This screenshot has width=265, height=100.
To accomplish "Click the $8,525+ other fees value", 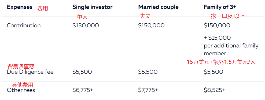I will [215, 90].
